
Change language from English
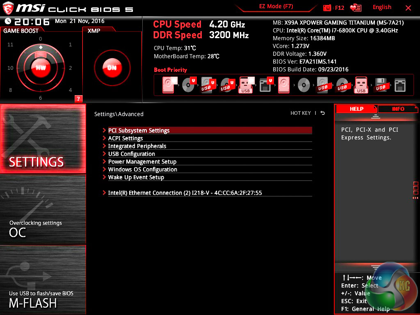[382, 7]
